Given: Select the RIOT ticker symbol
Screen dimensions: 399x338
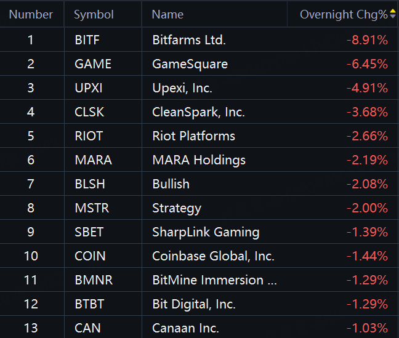Looking at the screenshot, I should (x=89, y=136).
